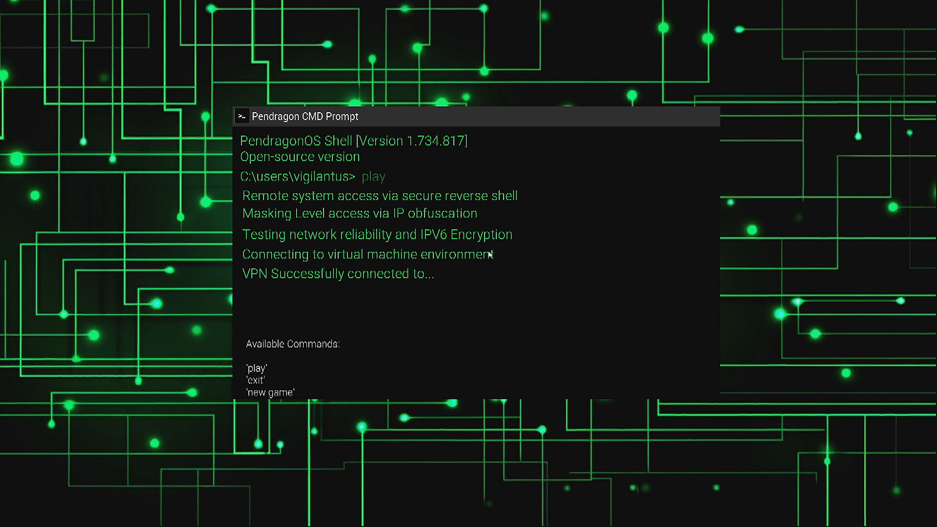Click the 'secure reverse shell' text
Image resolution: width=937 pixels, height=527 pixels.
[x=459, y=196]
